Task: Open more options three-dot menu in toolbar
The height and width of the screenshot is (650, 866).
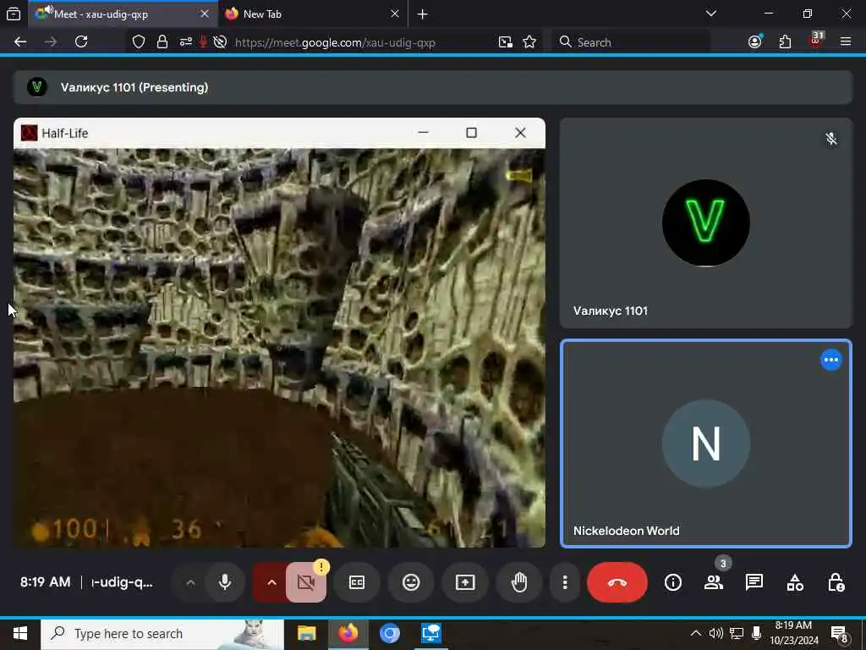Action: point(564,582)
